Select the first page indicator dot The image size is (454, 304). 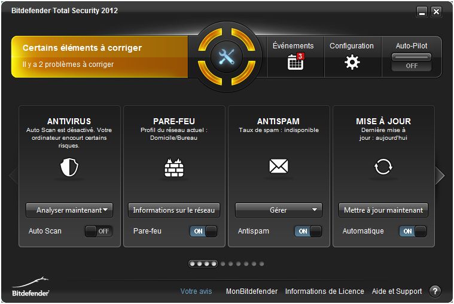tap(192, 264)
